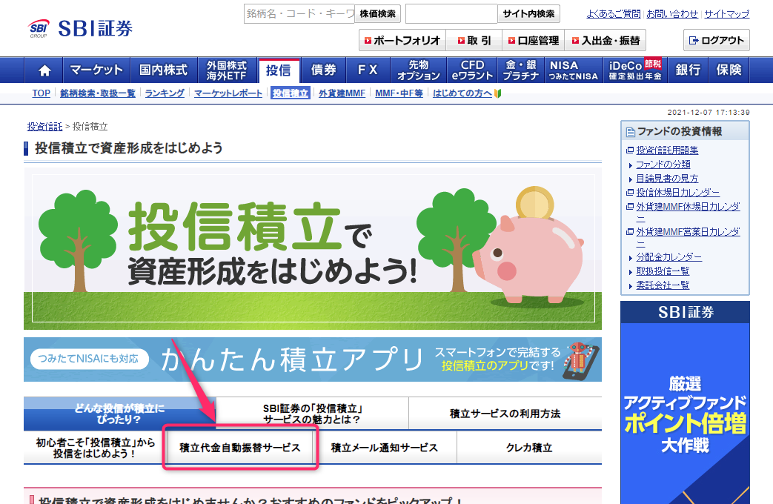The height and width of the screenshot is (504, 773).
Task: Open the 取引 page
Action: tap(474, 41)
